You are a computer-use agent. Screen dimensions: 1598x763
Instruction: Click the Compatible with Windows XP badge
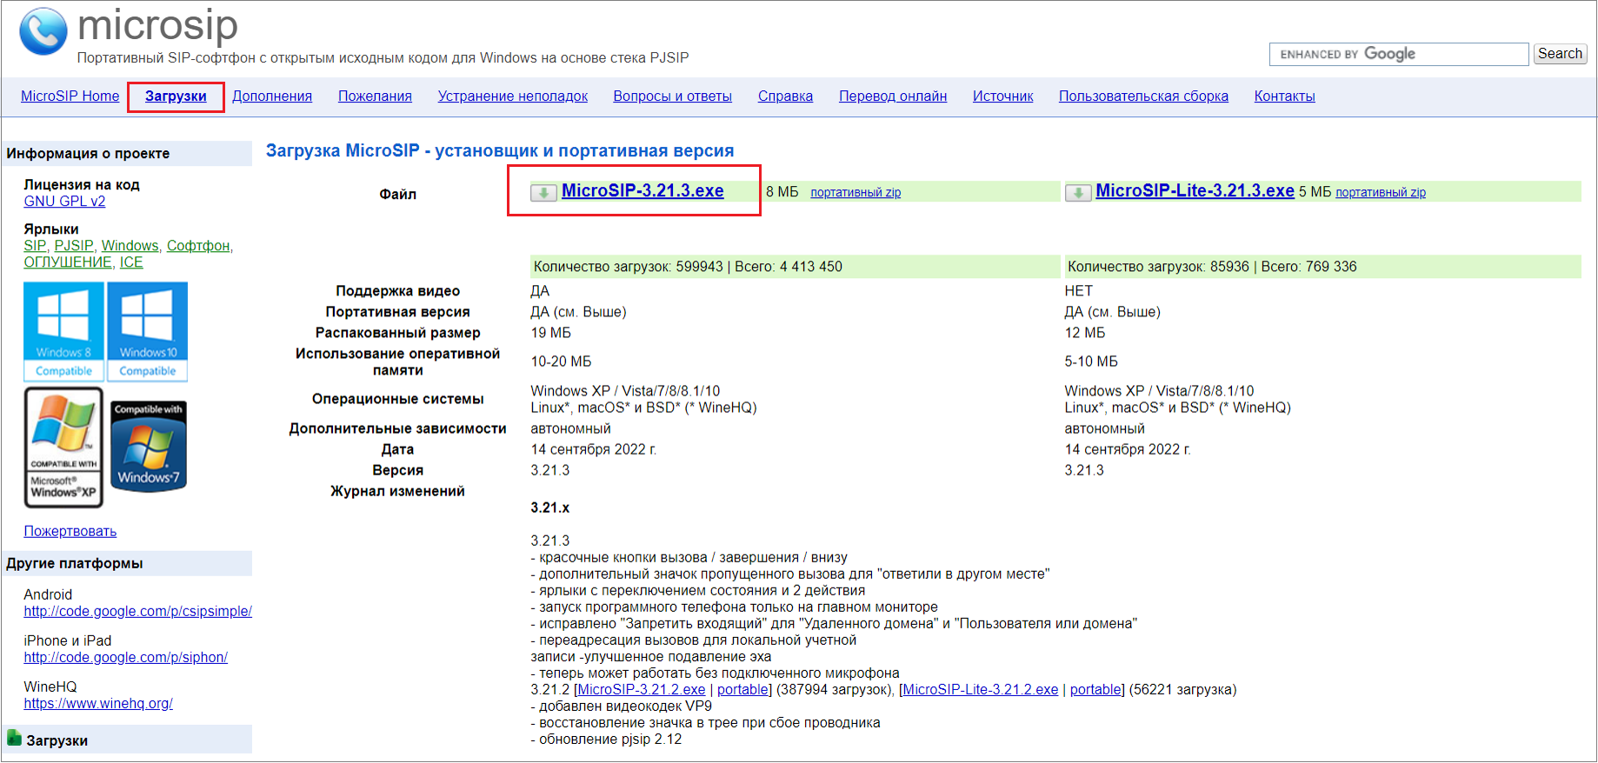point(63,448)
